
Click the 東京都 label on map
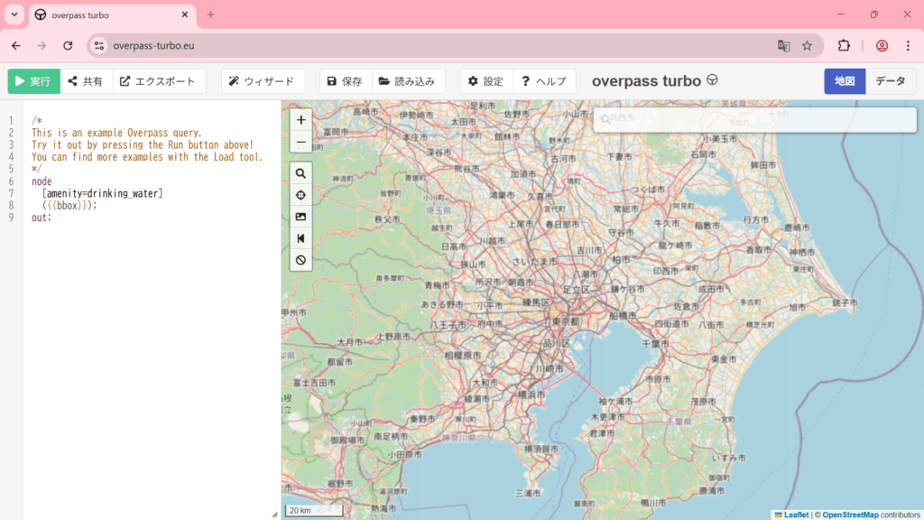567,322
